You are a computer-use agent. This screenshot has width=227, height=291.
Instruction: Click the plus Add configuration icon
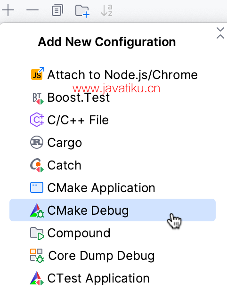point(8,10)
